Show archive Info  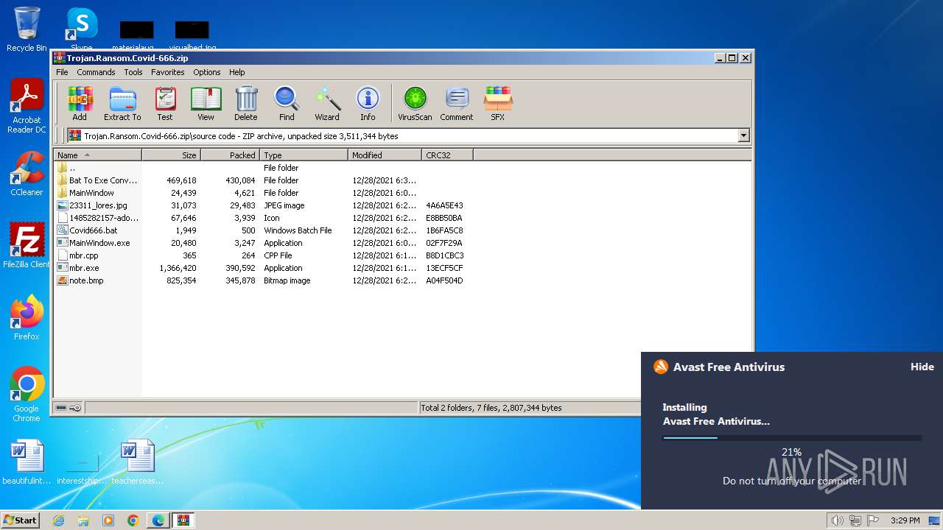click(368, 104)
